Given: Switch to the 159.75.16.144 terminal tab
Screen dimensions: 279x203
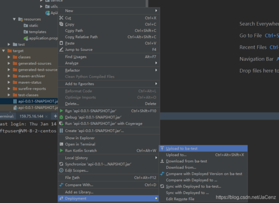Looking at the screenshot, I should click(x=31, y=116).
